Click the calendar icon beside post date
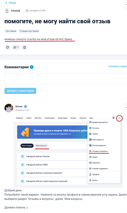 [27, 11]
